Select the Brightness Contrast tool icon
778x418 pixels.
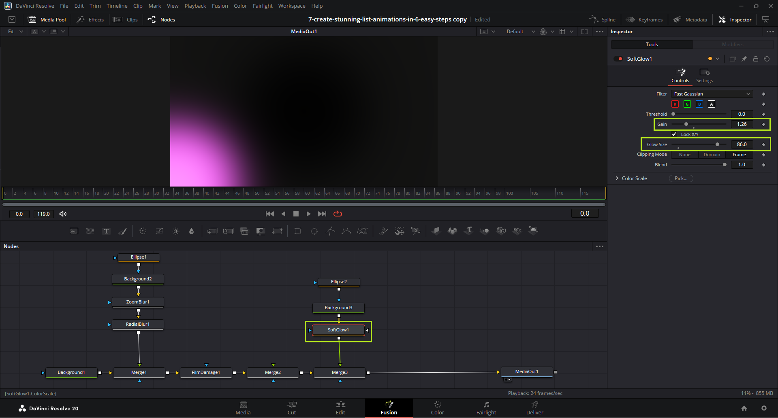[176, 231]
